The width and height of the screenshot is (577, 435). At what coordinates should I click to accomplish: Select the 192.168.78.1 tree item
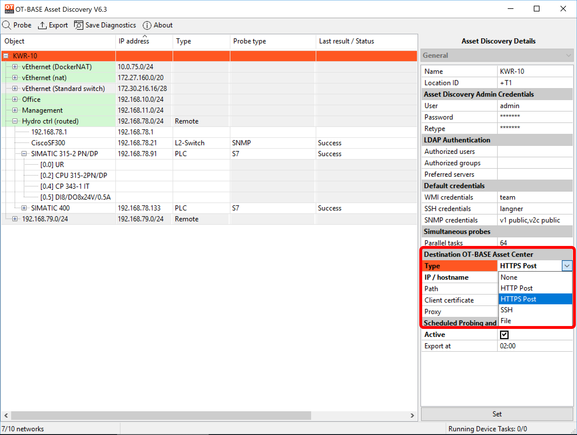click(x=49, y=132)
